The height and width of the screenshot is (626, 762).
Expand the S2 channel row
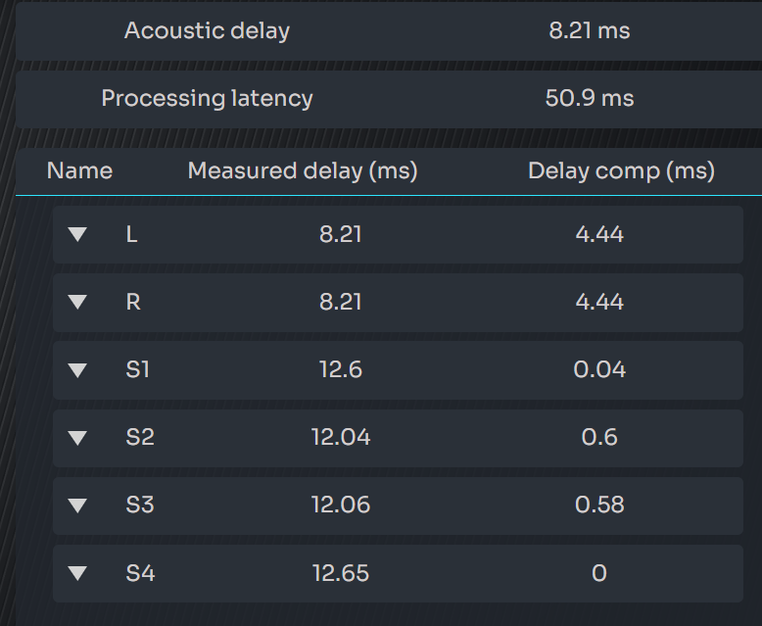tap(78, 438)
